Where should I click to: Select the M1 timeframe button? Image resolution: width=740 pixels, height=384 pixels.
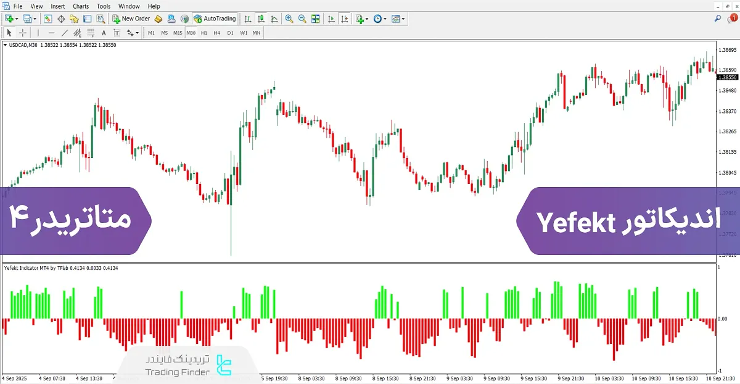(x=151, y=33)
